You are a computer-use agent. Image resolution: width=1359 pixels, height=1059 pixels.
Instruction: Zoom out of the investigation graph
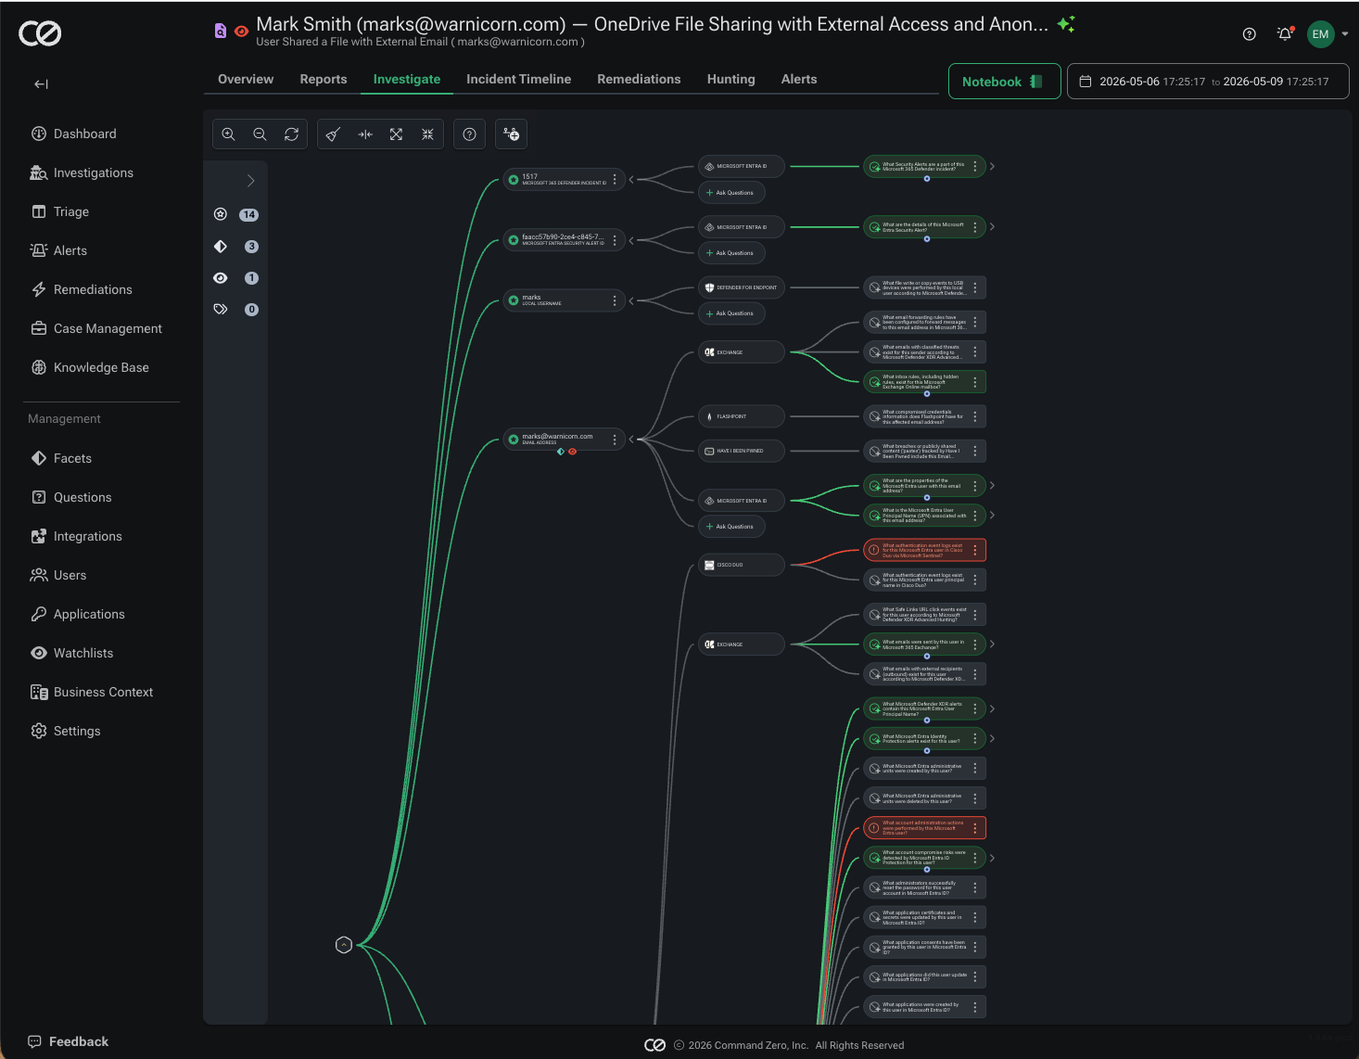pyautogui.click(x=260, y=134)
